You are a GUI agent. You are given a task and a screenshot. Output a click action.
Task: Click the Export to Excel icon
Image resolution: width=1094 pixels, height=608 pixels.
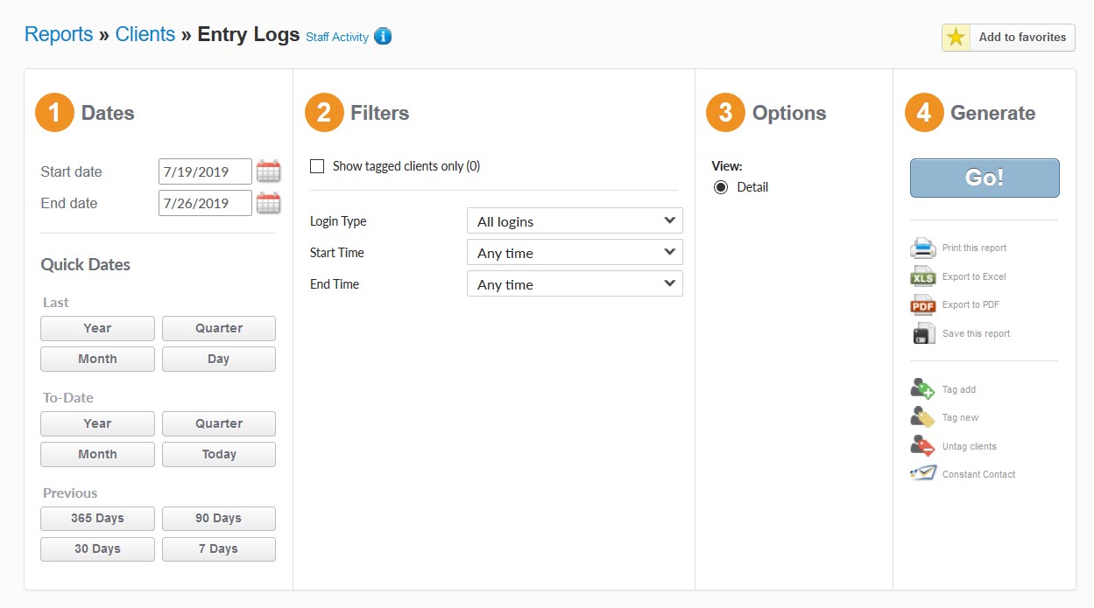[923, 276]
